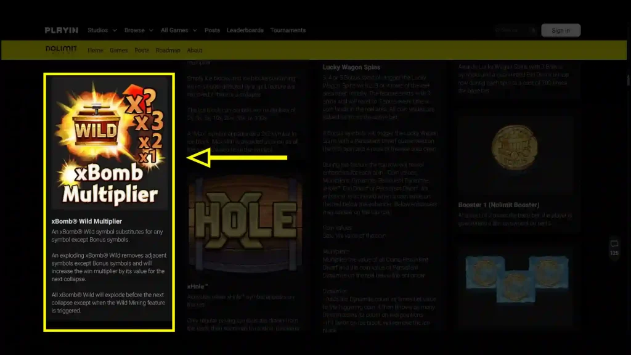Viewport: 631px width, 355px height.
Task: Open Nolimit Posts tab
Action: point(142,51)
